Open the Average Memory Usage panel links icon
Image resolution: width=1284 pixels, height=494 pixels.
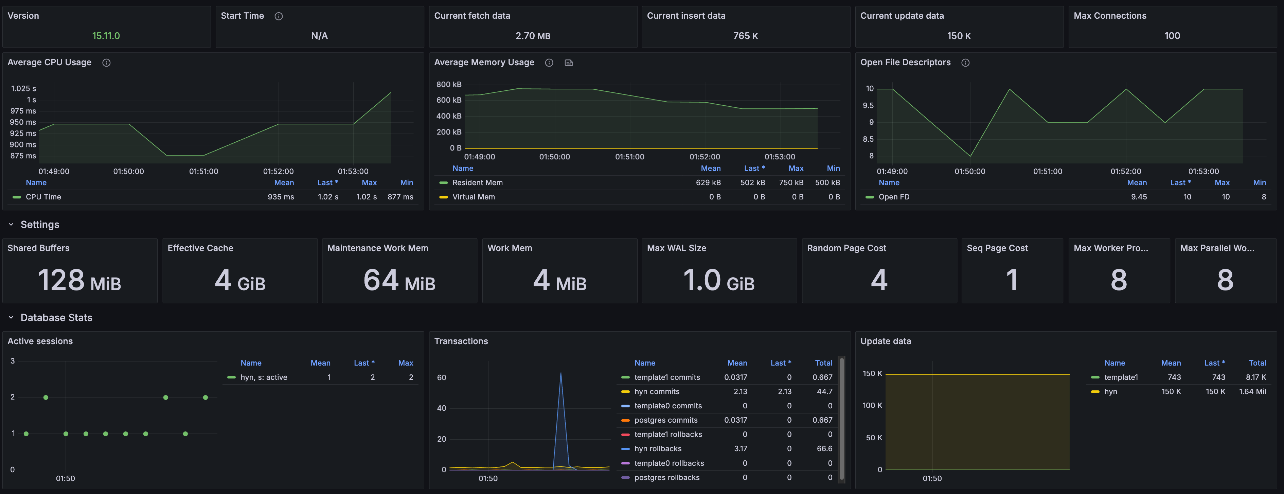coord(569,63)
